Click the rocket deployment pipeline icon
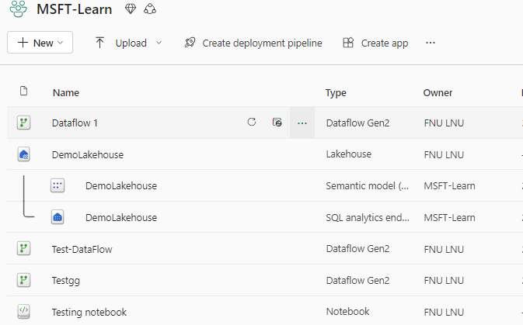The width and height of the screenshot is (523, 325). click(x=190, y=43)
